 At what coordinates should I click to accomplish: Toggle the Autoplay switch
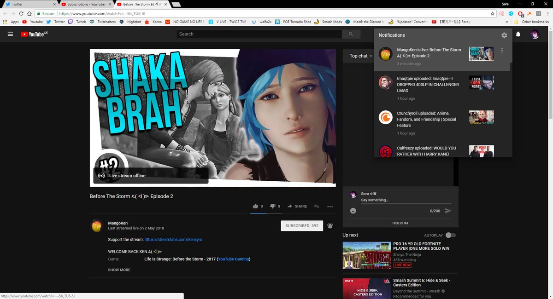pos(451,235)
